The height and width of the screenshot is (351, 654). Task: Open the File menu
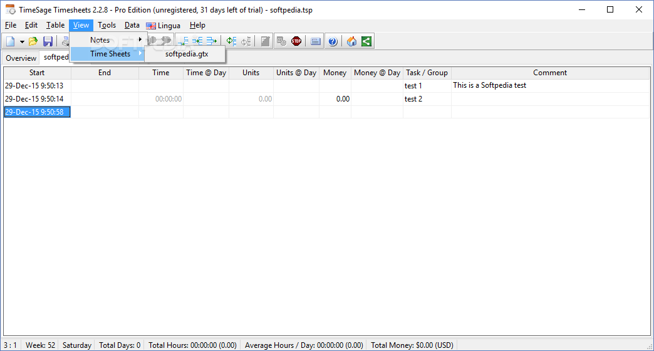(x=11, y=25)
